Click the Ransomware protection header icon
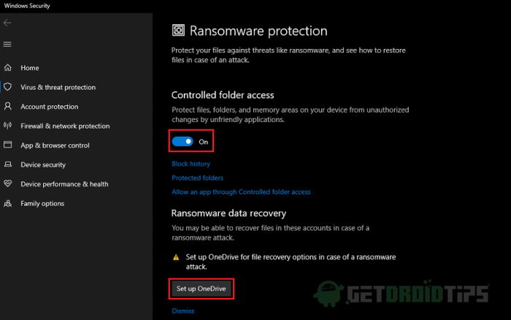This screenshot has height=320, width=511. pyautogui.click(x=178, y=31)
